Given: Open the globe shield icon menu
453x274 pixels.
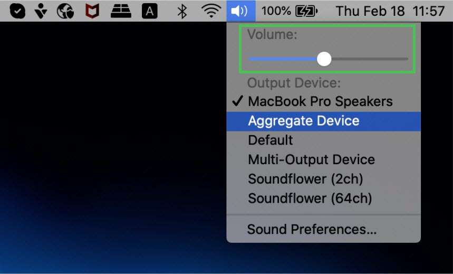Looking at the screenshot, I should coord(65,11).
